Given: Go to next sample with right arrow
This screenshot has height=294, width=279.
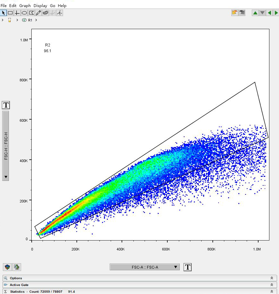Looking at the screenshot, I should tap(276, 13).
